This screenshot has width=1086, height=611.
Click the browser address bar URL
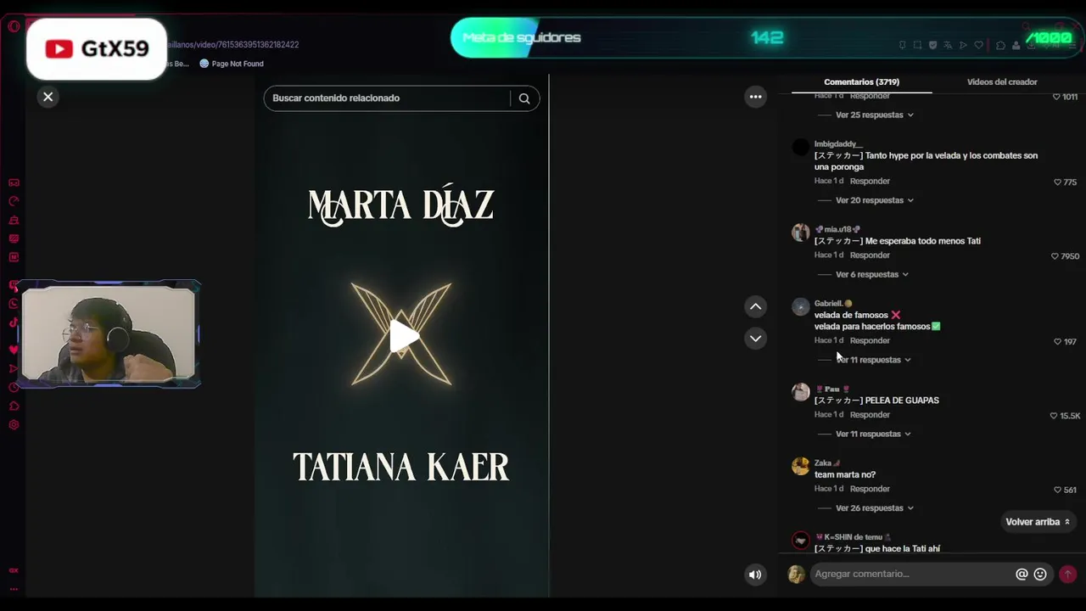pyautogui.click(x=233, y=45)
